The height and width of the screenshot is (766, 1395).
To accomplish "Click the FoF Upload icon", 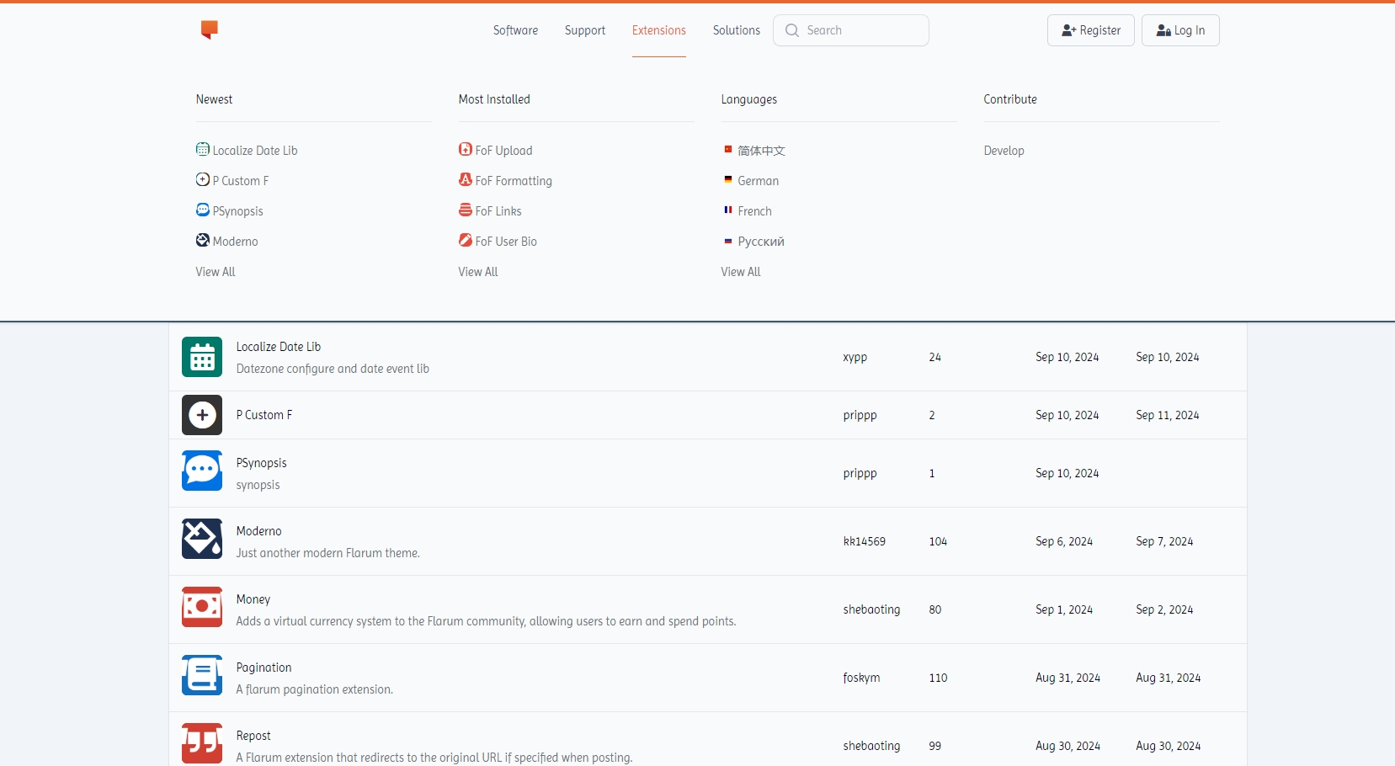I will click(x=466, y=149).
